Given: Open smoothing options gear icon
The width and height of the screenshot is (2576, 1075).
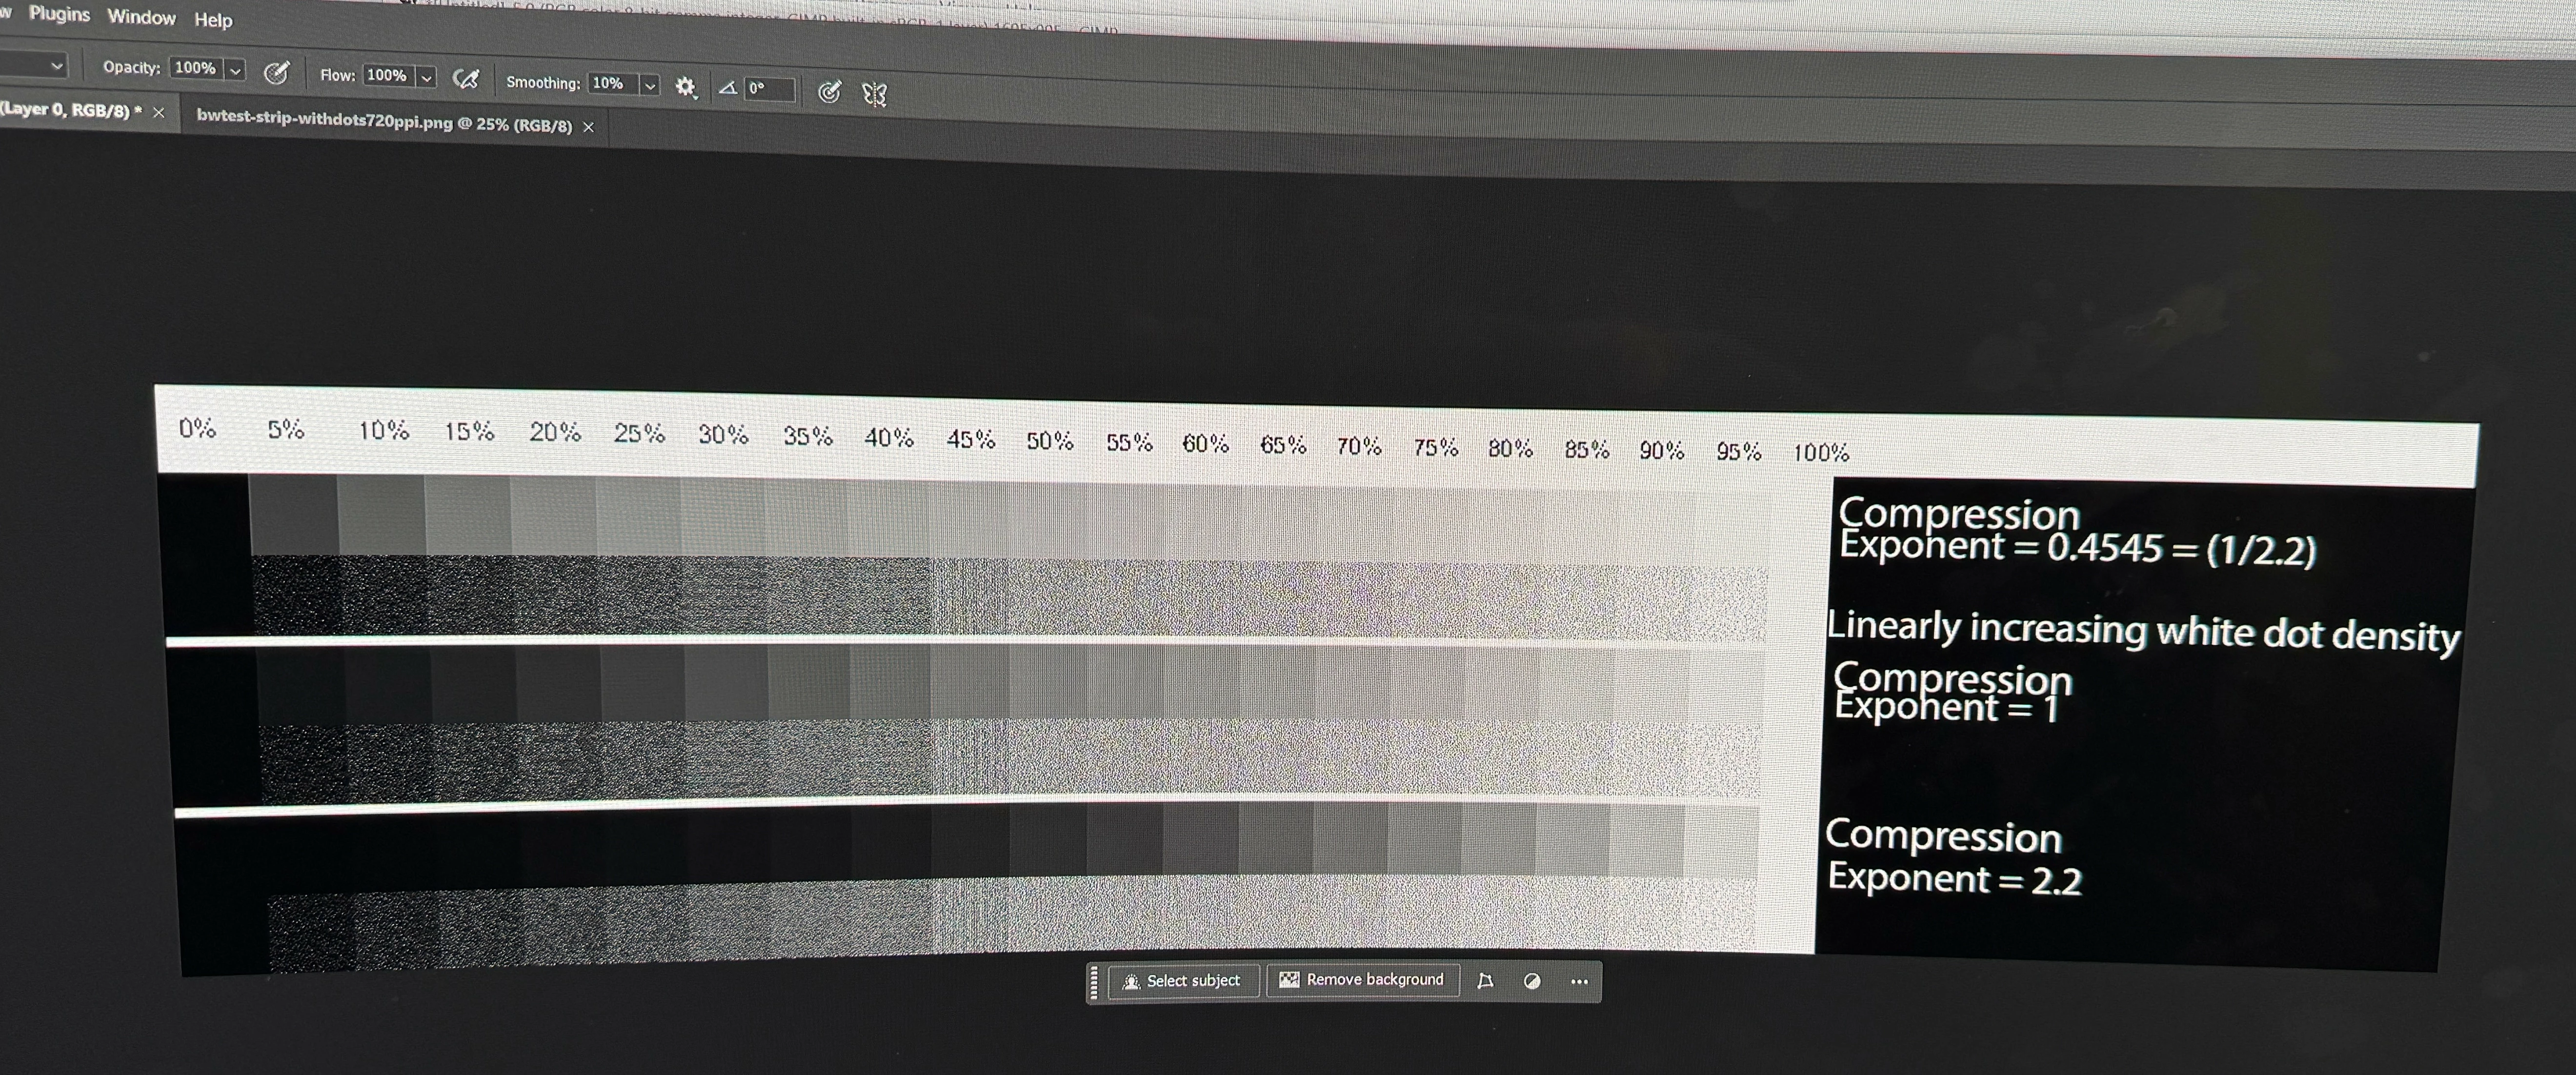Looking at the screenshot, I should pyautogui.click(x=685, y=87).
